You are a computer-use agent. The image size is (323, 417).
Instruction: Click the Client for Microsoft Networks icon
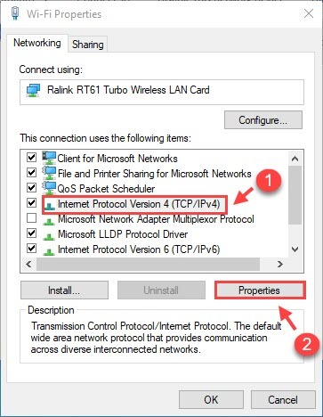click(49, 158)
